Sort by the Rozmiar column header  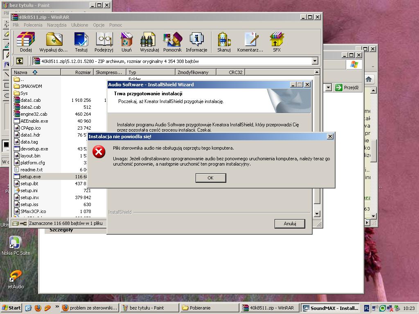(x=77, y=72)
